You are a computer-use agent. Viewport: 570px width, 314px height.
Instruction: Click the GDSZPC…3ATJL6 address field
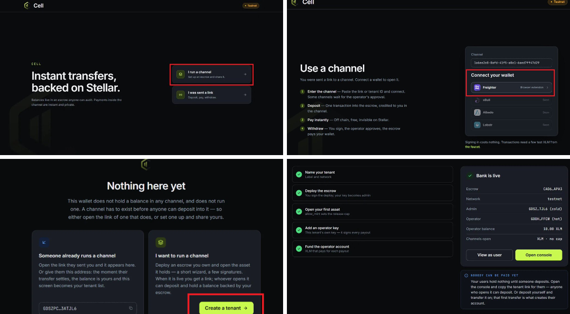click(88, 308)
